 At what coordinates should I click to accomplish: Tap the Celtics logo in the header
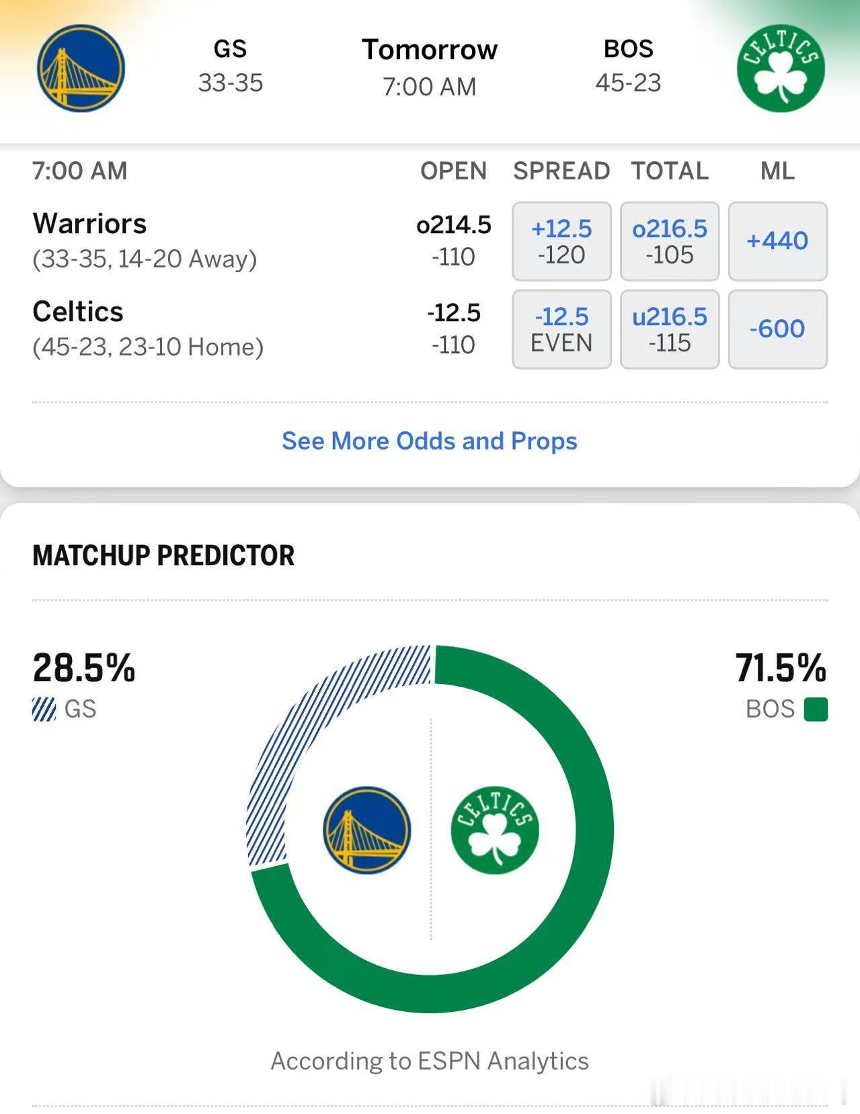(781, 69)
